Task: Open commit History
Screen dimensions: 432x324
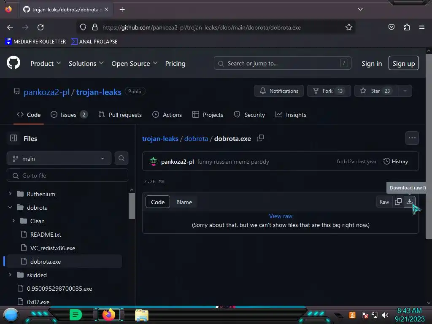Action: tap(396, 162)
